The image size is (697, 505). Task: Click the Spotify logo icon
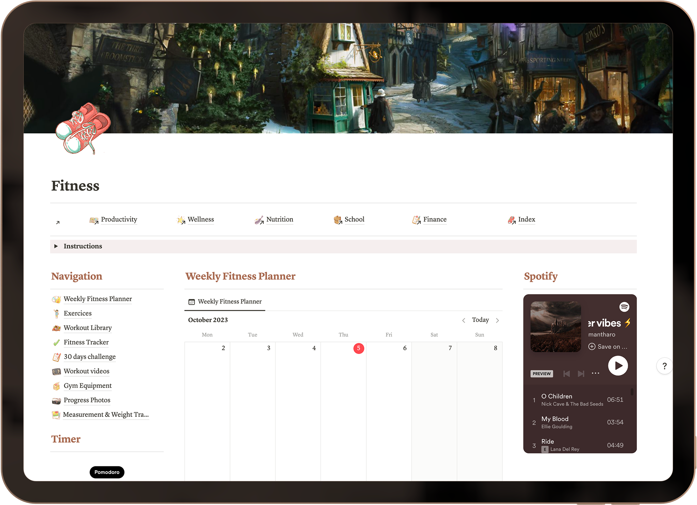click(624, 306)
